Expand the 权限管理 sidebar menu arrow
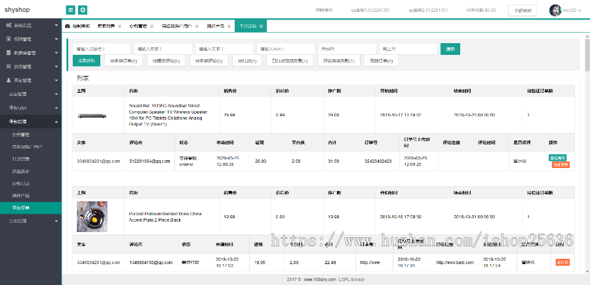The height and width of the screenshot is (285, 590). (56, 39)
